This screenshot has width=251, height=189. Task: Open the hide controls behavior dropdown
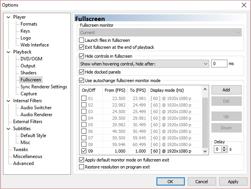(205, 64)
